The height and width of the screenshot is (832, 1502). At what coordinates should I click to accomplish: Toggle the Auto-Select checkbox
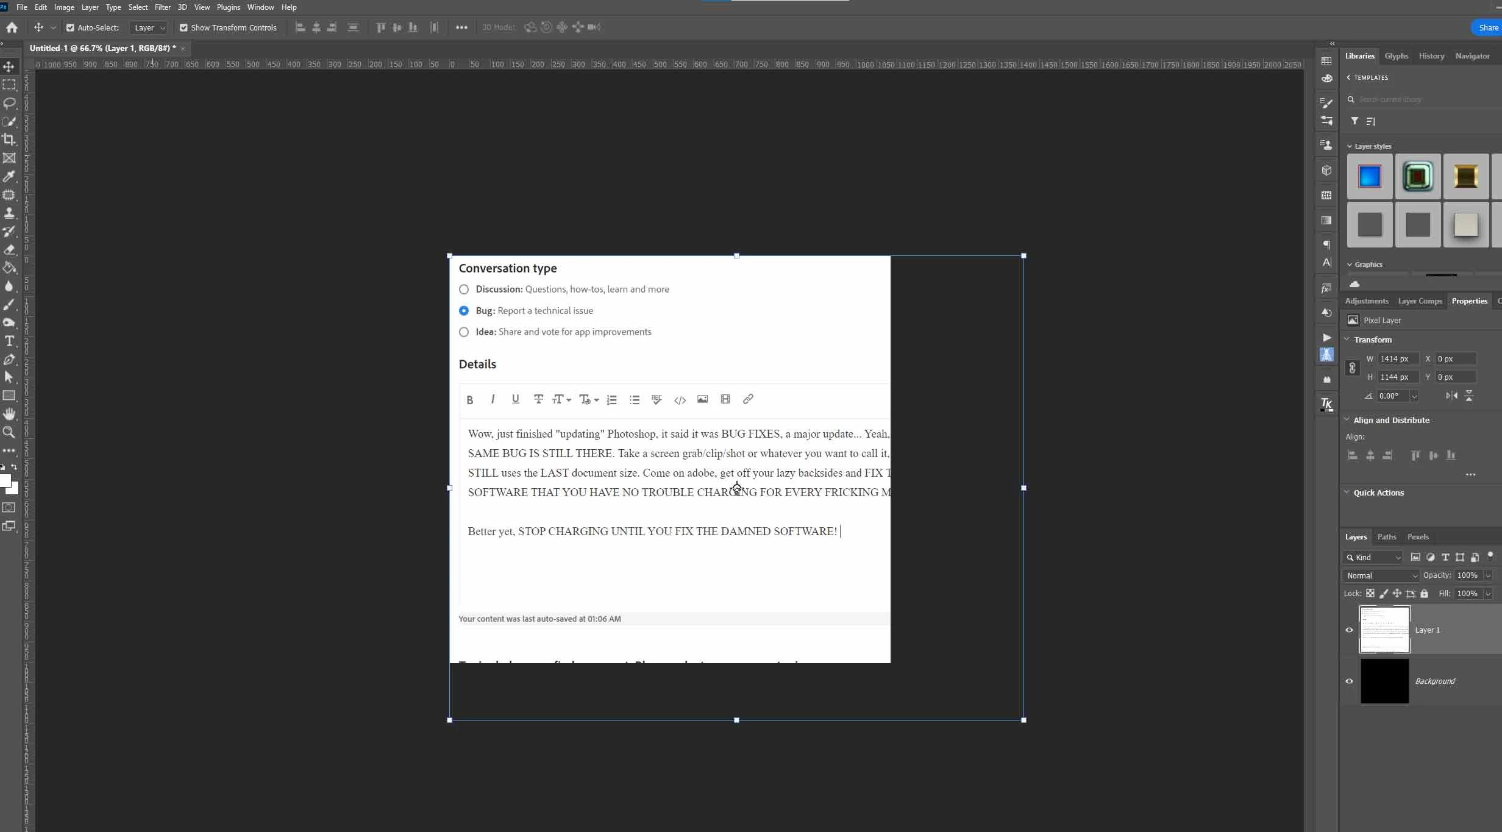pyautogui.click(x=70, y=27)
